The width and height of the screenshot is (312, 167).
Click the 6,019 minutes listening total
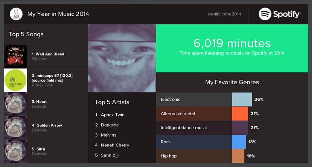tap(232, 43)
